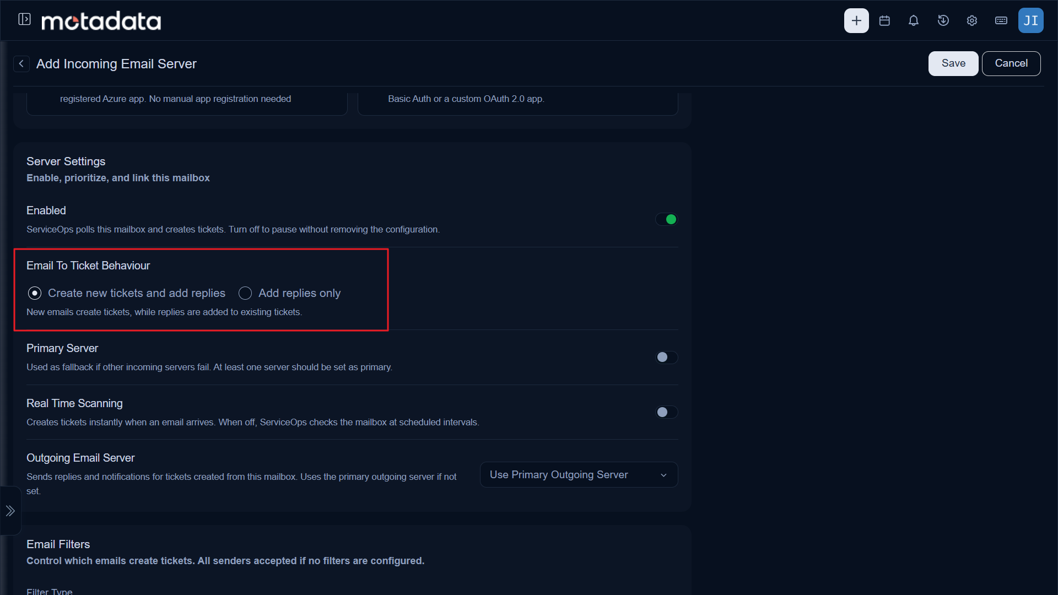Open the settings gear icon

coord(972,20)
